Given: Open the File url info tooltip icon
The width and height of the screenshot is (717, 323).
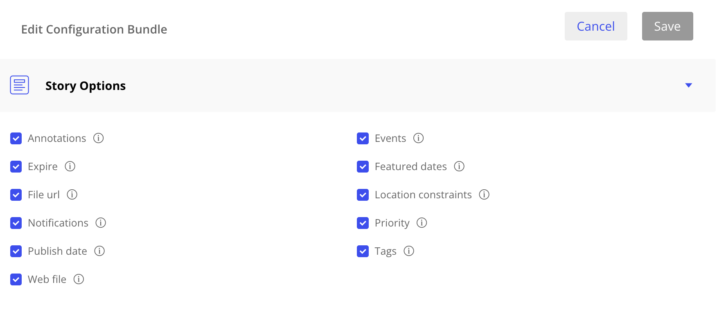Looking at the screenshot, I should (72, 195).
